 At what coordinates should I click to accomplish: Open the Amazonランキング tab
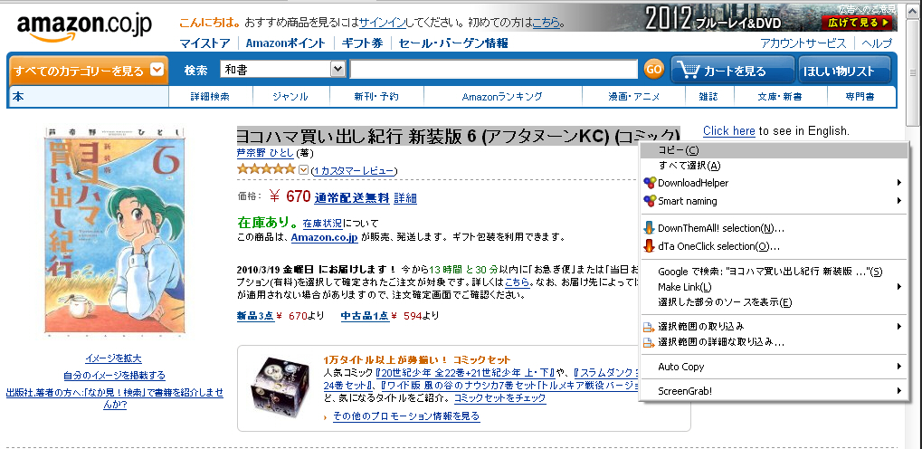(501, 97)
